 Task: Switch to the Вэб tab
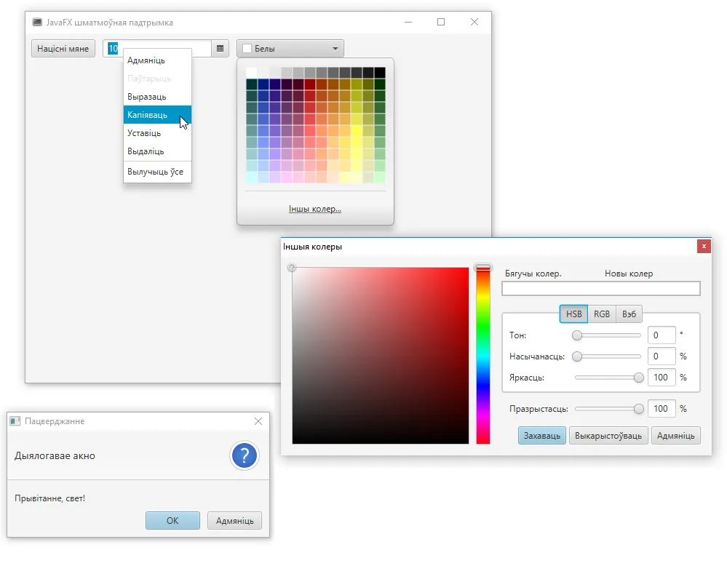(x=629, y=314)
